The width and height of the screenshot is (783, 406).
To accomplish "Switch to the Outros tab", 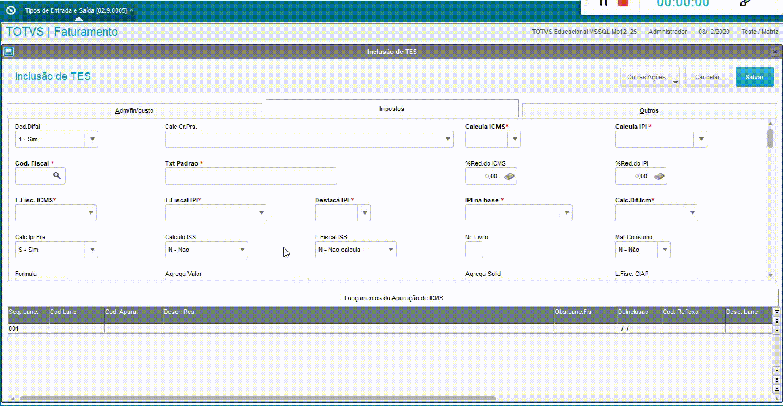I will [x=649, y=110].
